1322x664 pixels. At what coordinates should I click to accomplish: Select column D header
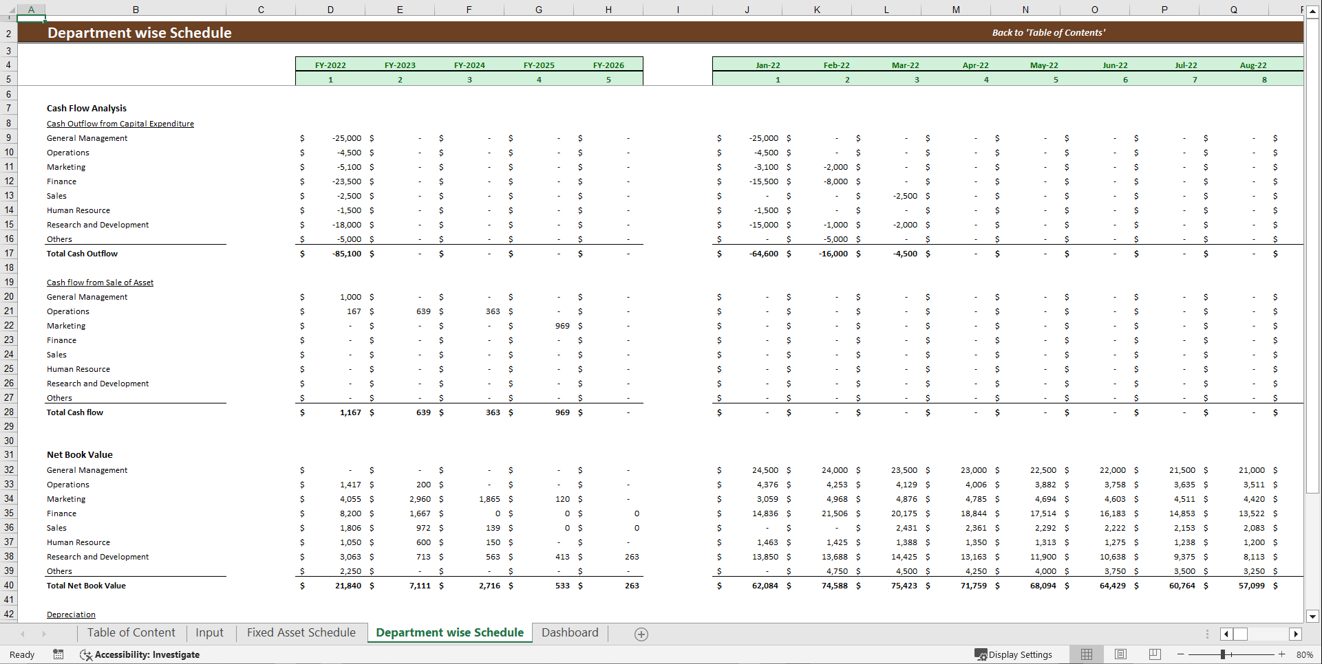(330, 10)
